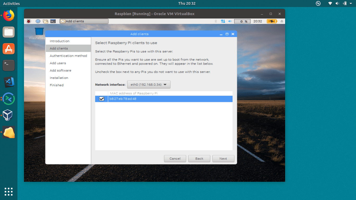Viewport: 356px width, 200px height.
Task: Select the Authentication method step
Action: 68,56
